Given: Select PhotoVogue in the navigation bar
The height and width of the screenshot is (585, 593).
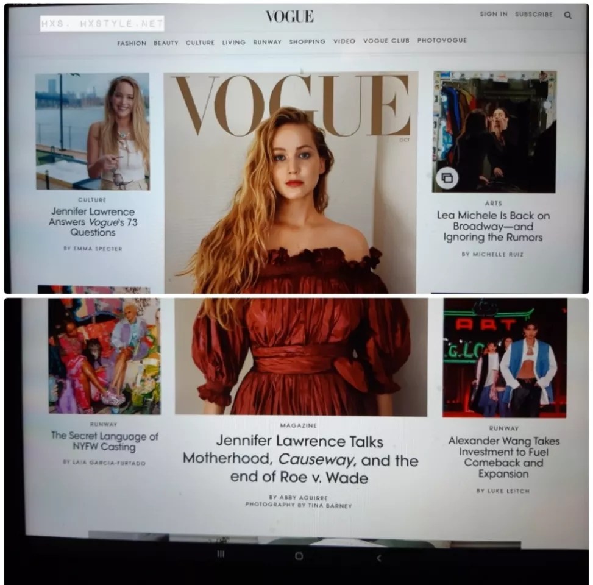Looking at the screenshot, I should (442, 40).
